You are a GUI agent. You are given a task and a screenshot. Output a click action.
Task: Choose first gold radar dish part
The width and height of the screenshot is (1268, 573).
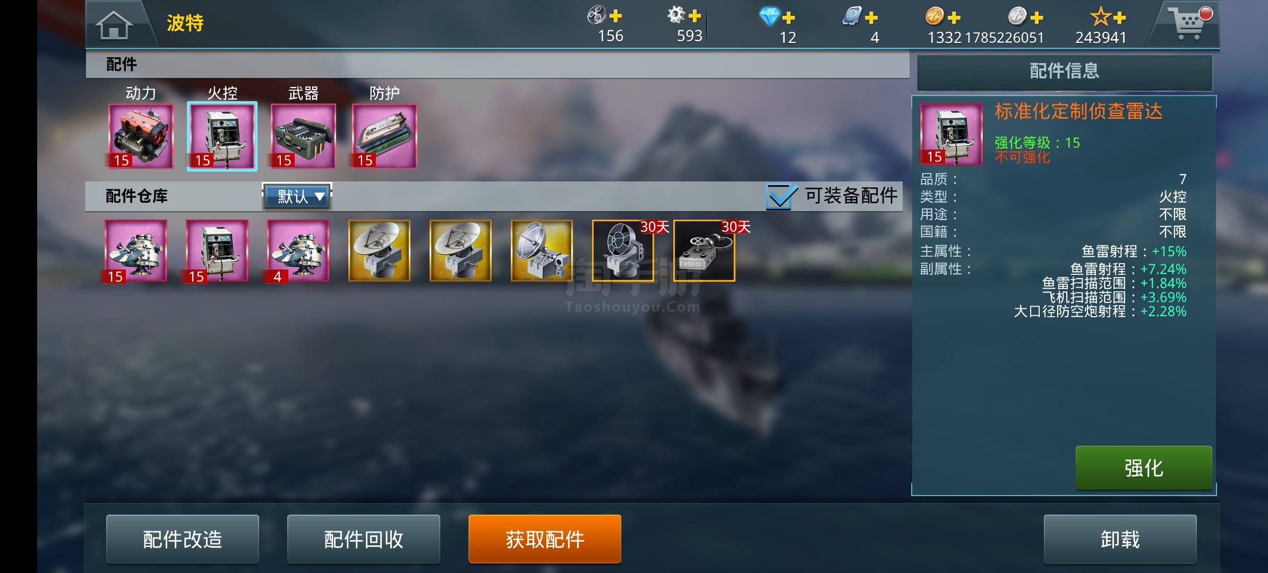click(x=379, y=251)
